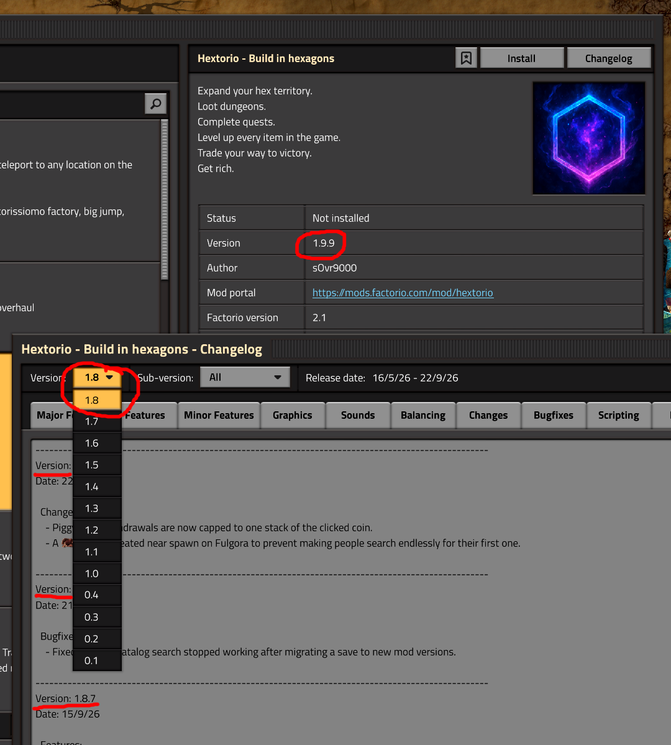Screen dimensions: 671x745
Task: Switch to the Balancing tab
Action: pyautogui.click(x=423, y=415)
